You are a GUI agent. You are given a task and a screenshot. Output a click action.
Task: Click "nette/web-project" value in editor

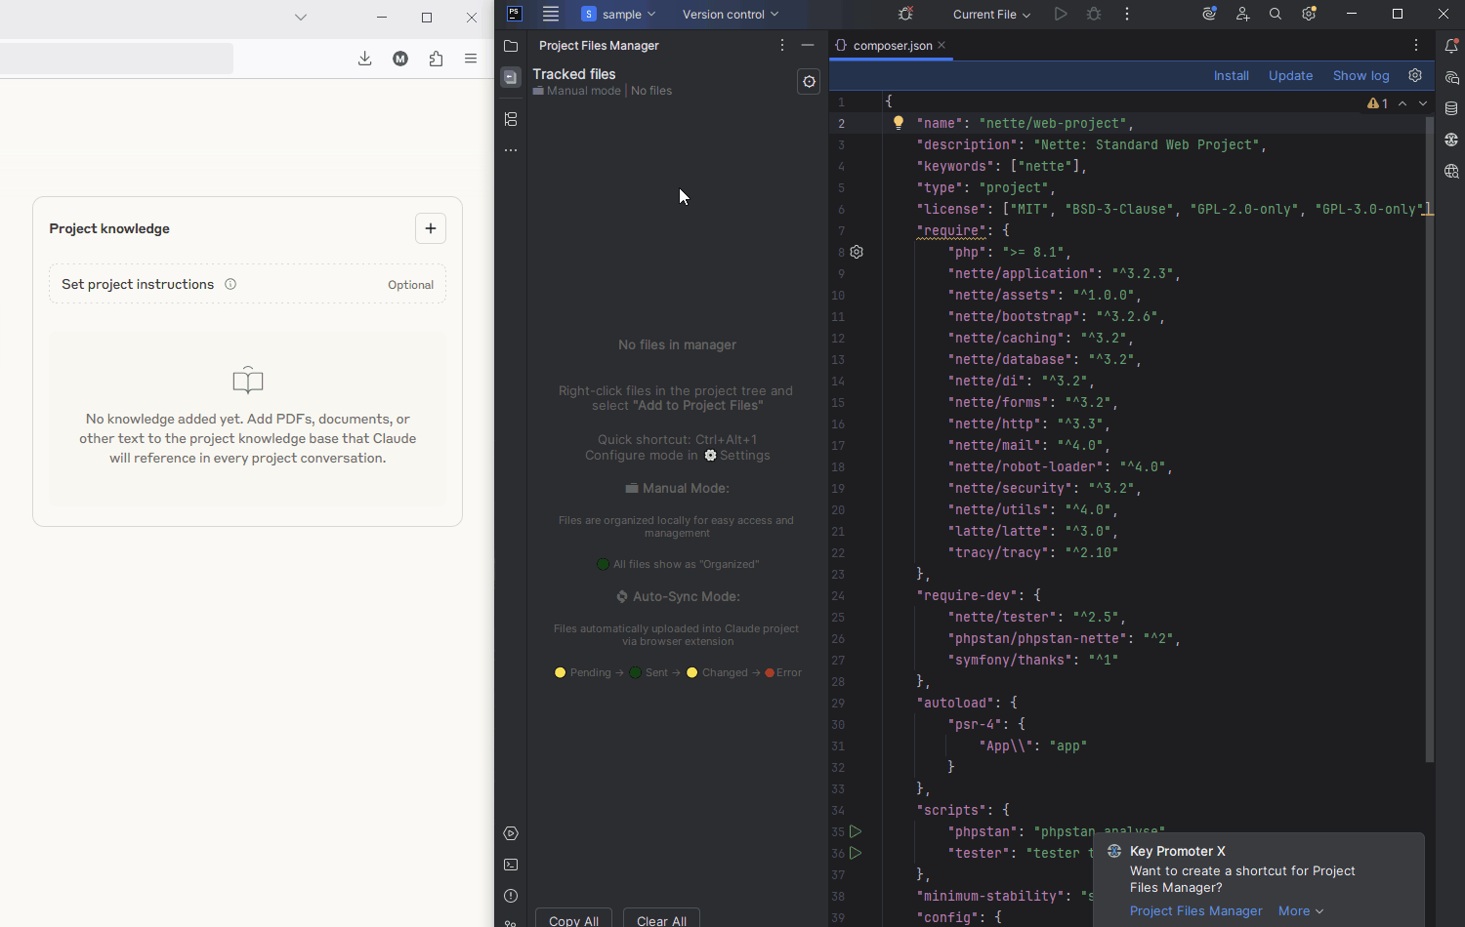pos(1055,123)
